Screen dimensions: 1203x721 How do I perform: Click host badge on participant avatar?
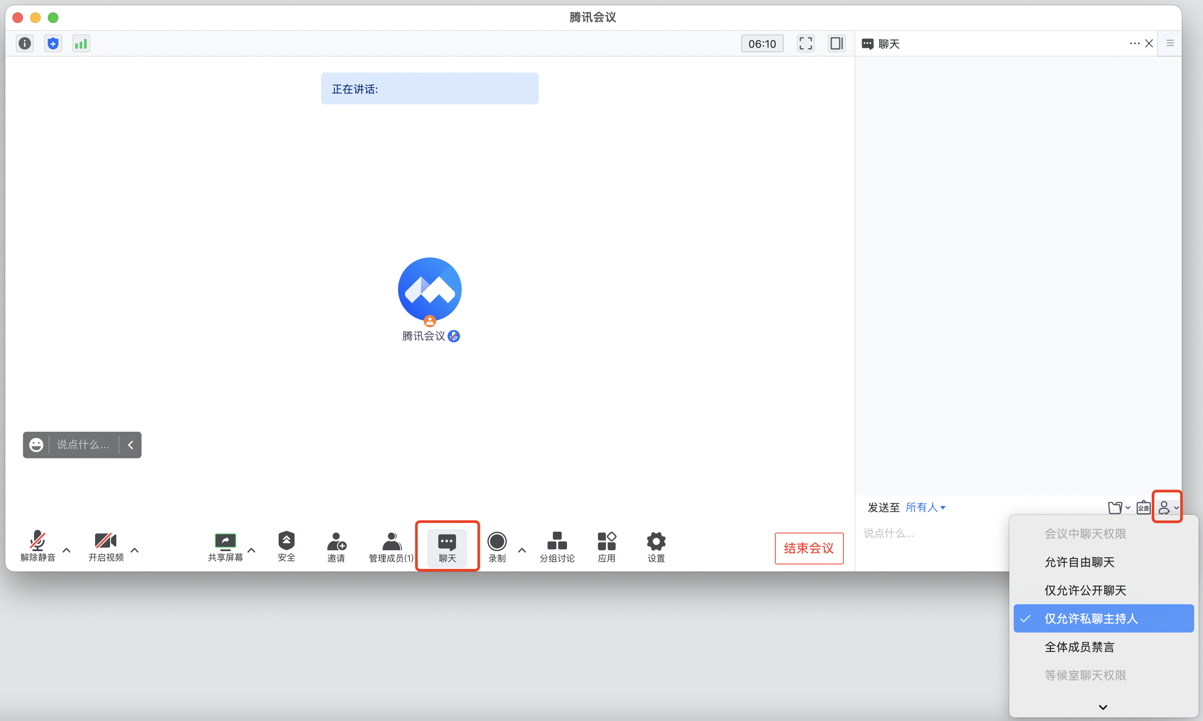click(x=430, y=321)
